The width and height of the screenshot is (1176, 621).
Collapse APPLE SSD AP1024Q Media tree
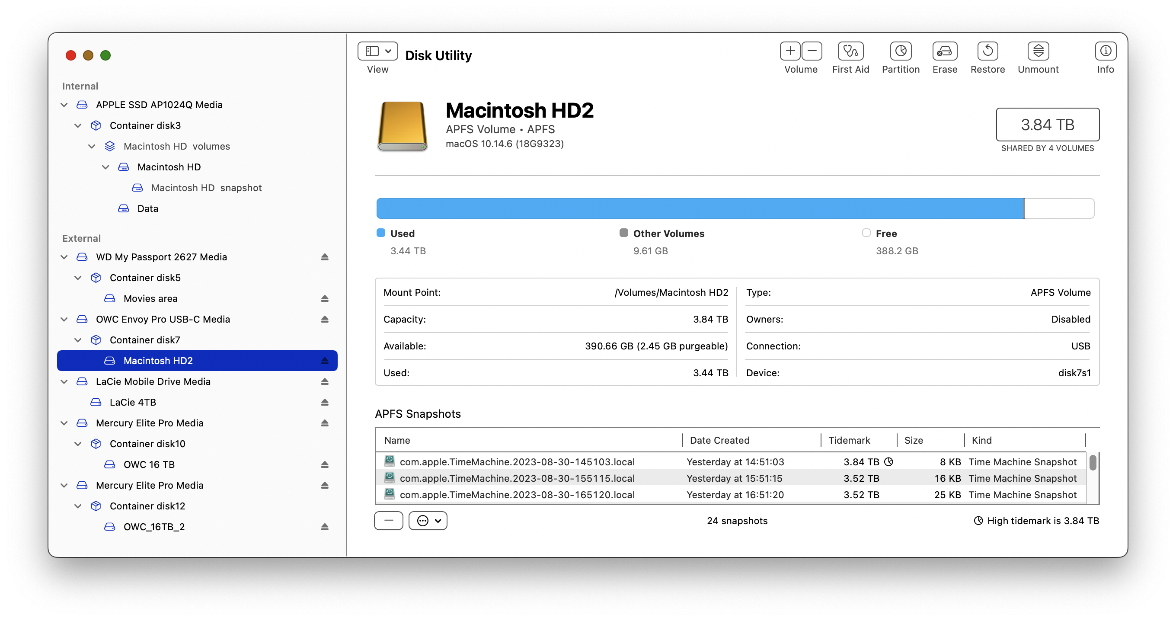[64, 105]
